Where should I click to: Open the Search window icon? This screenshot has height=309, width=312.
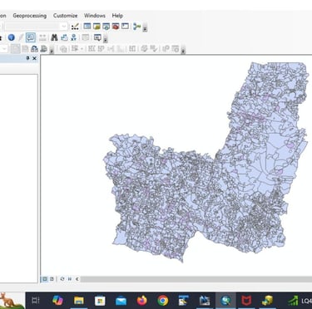coord(106,27)
